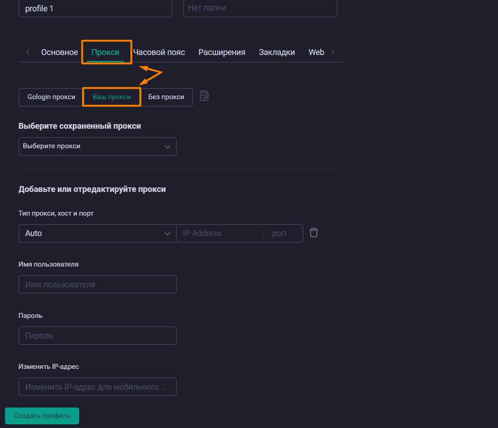Switch to Без прокси mode
Screen dimensions: 498x428
click(166, 97)
